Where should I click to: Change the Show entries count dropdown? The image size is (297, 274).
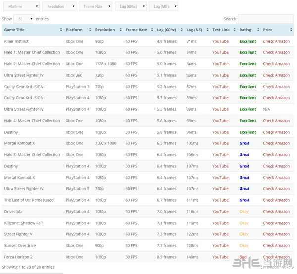(24, 19)
